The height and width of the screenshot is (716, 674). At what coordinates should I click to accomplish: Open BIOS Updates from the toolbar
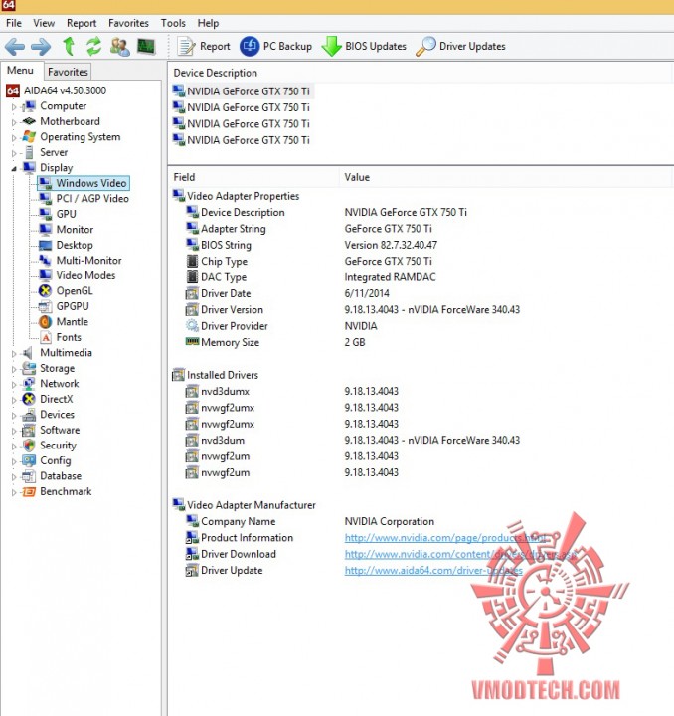364,46
